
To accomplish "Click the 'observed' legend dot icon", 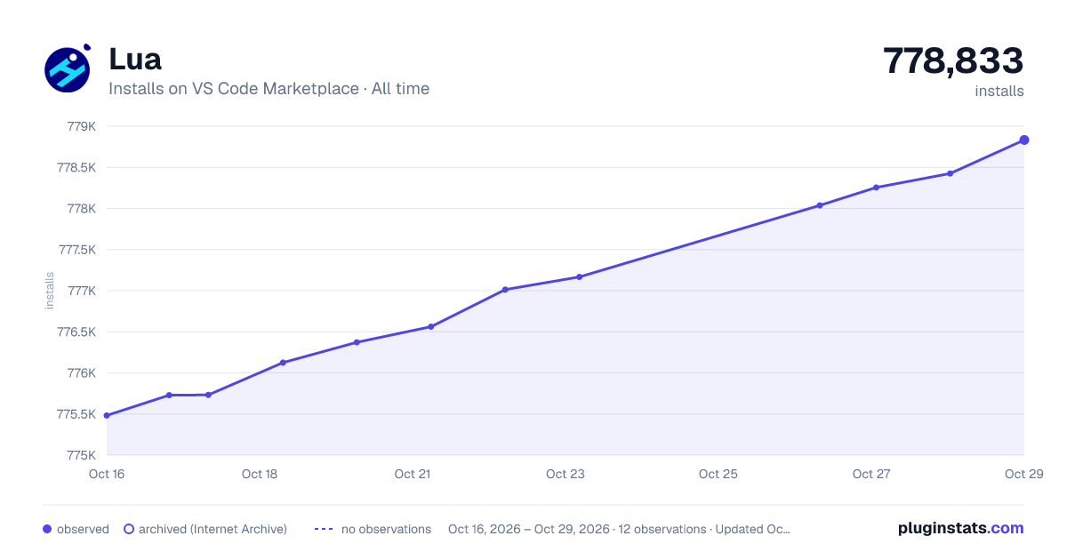I will click(47, 529).
